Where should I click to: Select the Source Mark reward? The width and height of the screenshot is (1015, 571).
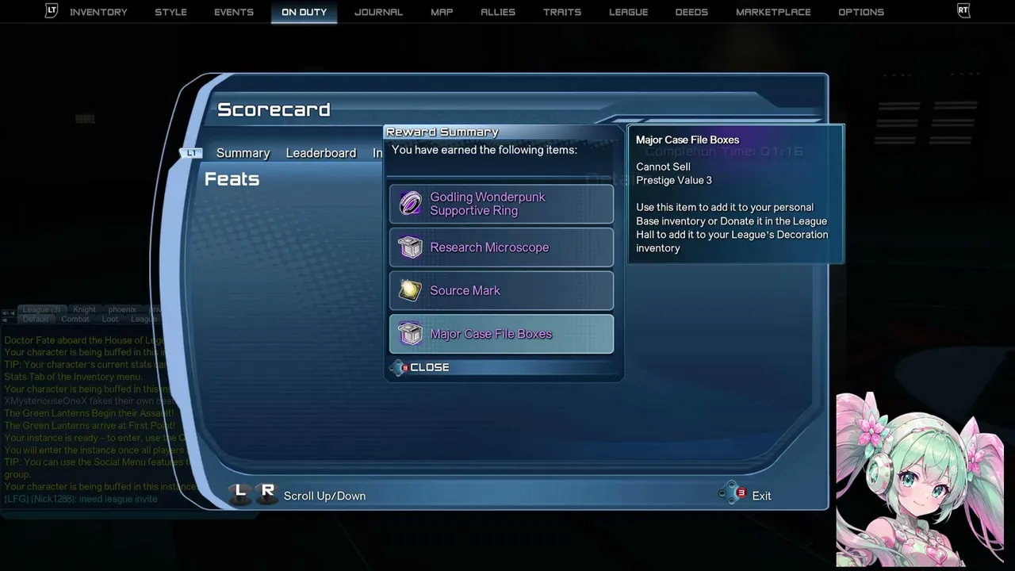[501, 290]
